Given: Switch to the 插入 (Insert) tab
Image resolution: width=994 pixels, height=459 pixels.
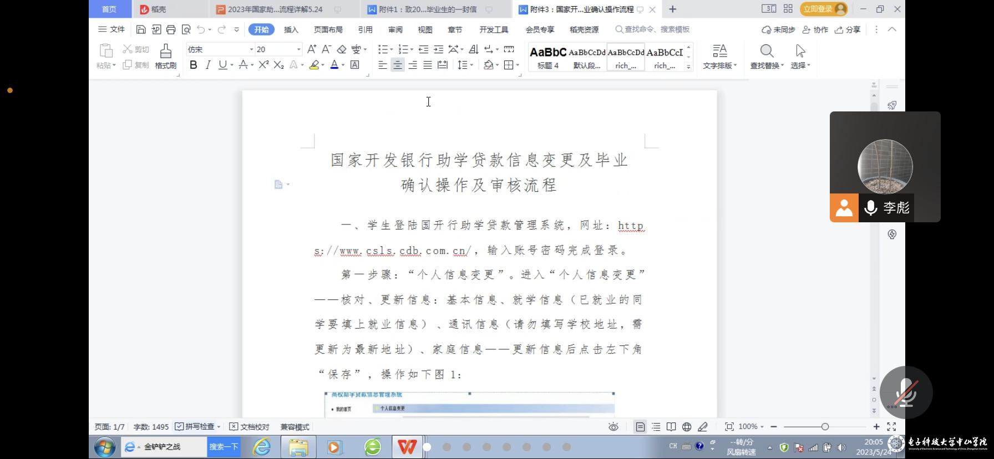Looking at the screenshot, I should click(291, 29).
